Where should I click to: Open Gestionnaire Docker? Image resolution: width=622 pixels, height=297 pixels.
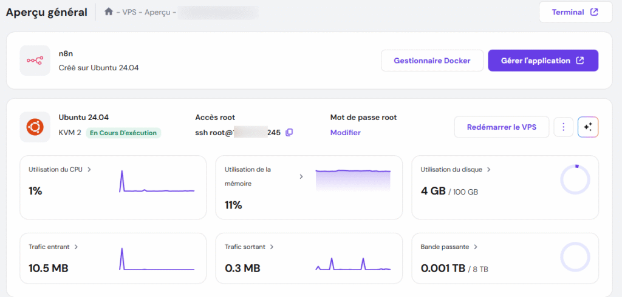[432, 61]
